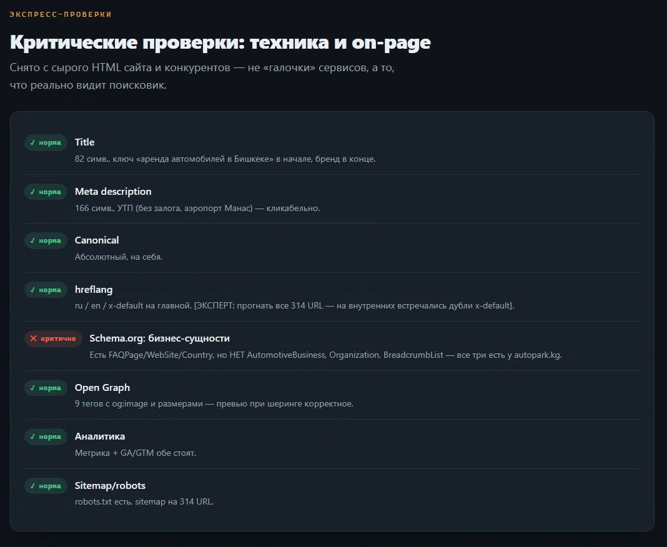Click the 'норма' badge beside Sitemap/robots
Screen dimensions: 667x547
click(46, 486)
